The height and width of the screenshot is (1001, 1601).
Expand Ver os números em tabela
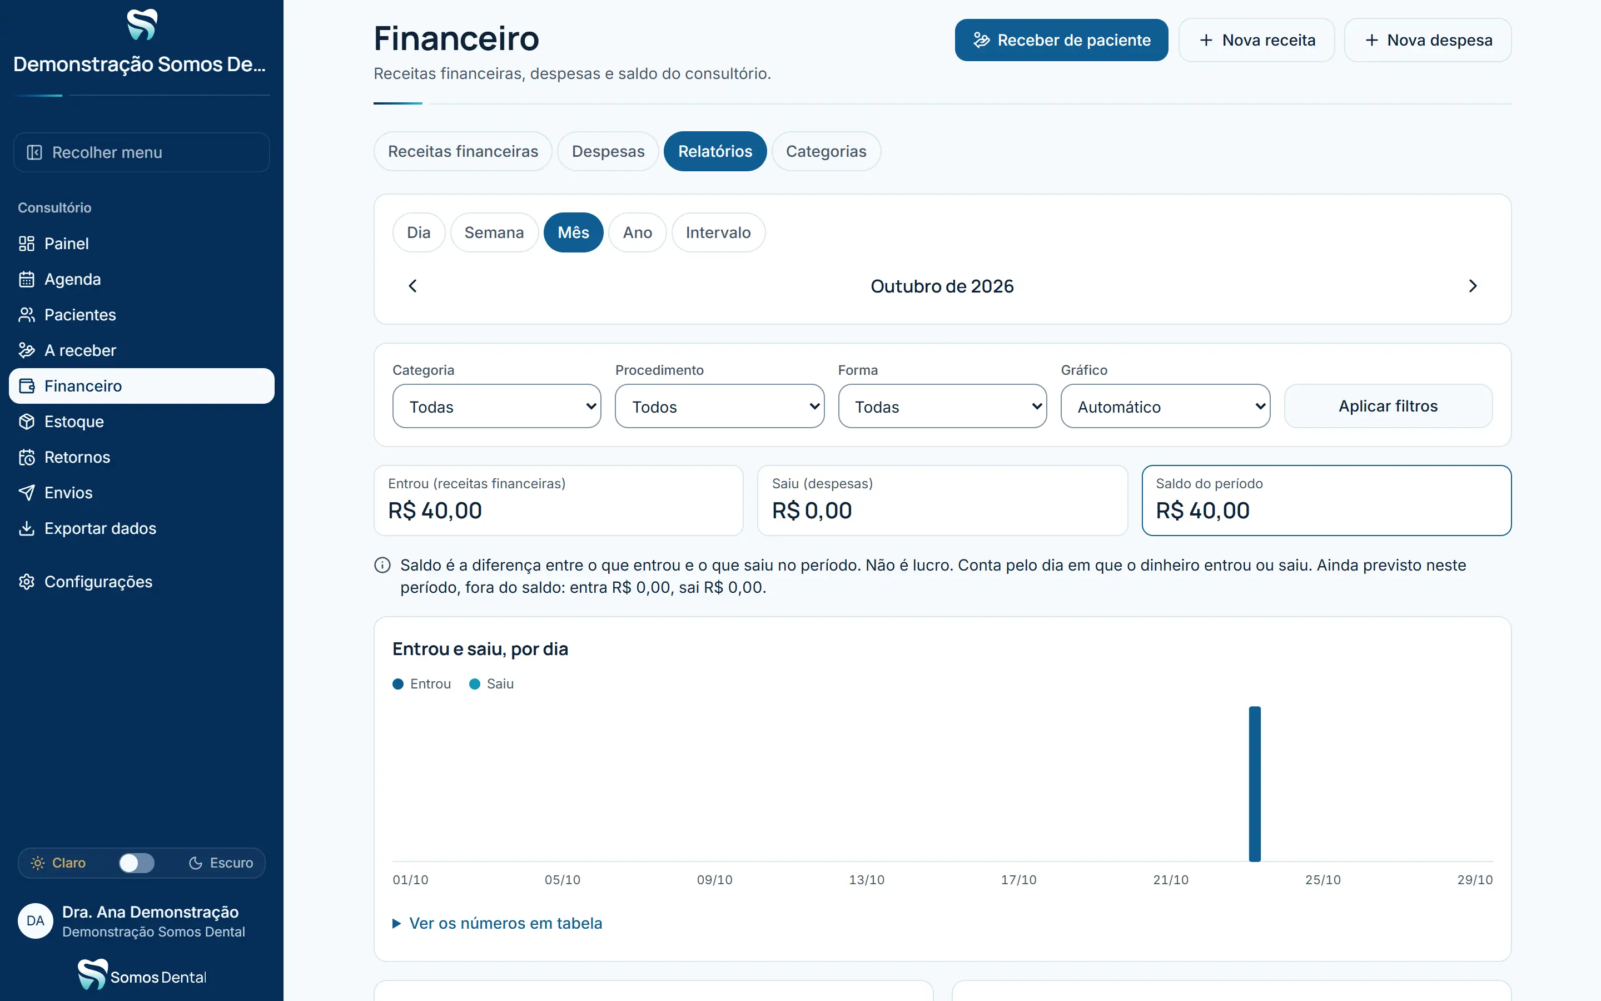pos(498,923)
